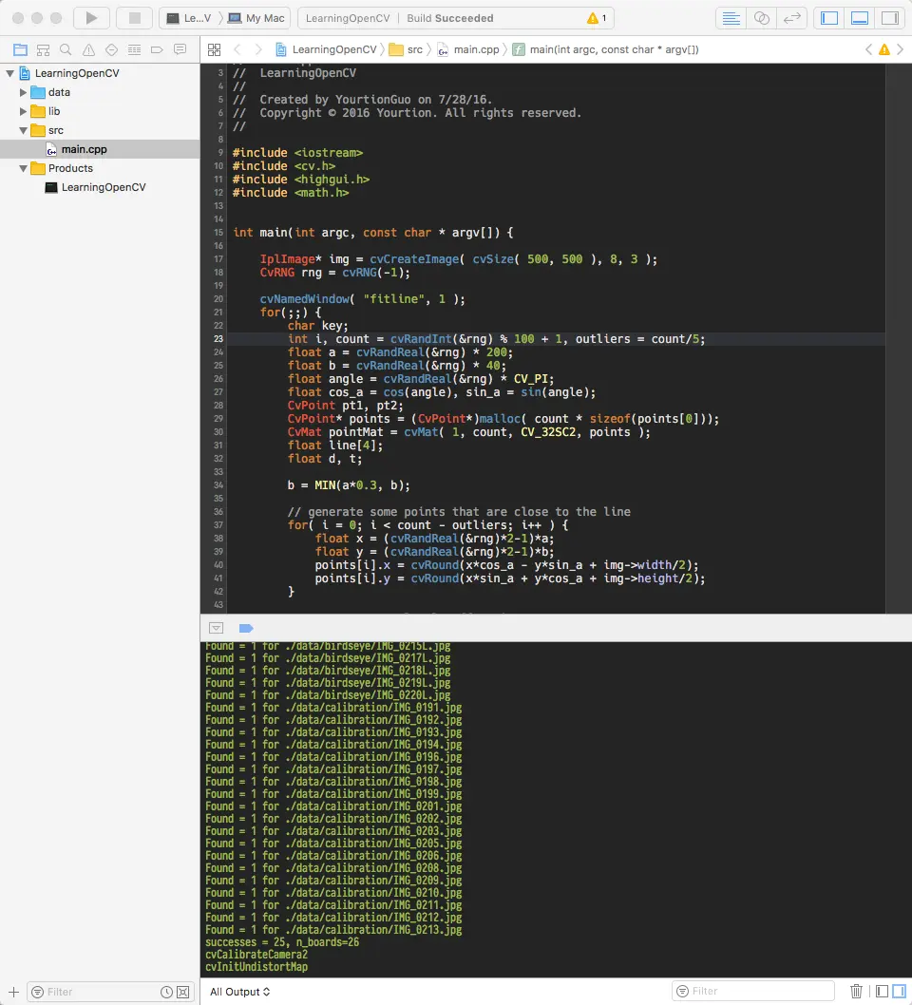Open the Assistant editor
Viewport: 912px width, 1005px height.
(x=761, y=17)
